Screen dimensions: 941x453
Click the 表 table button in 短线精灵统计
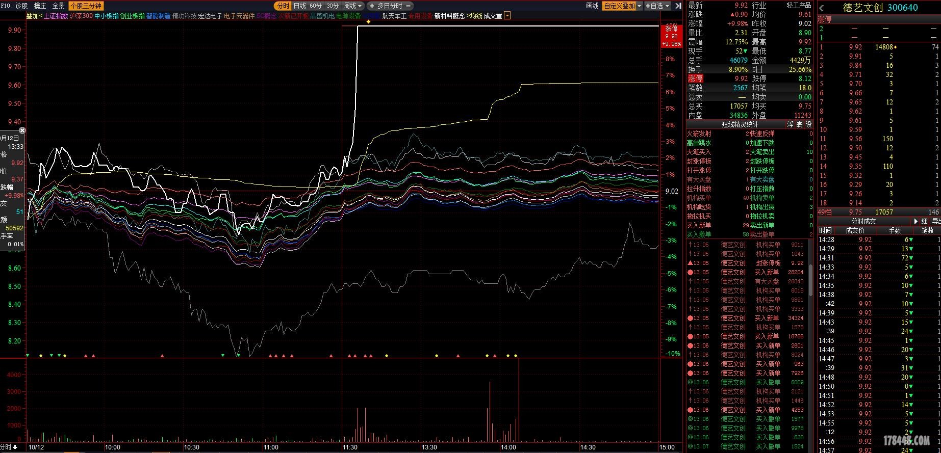click(799, 124)
